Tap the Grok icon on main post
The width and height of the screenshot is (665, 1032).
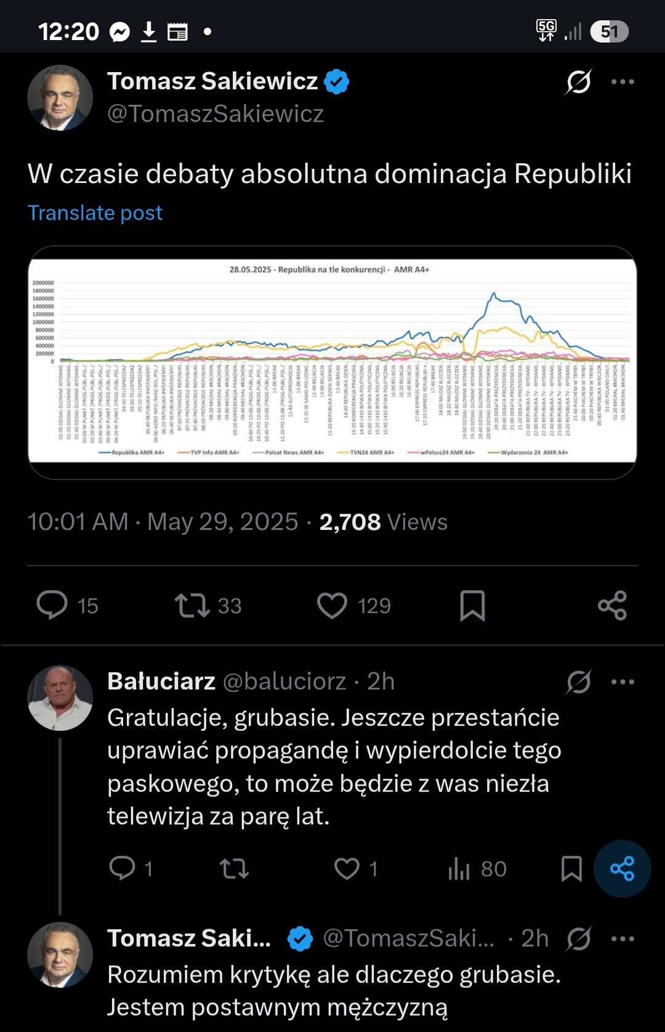[x=578, y=82]
